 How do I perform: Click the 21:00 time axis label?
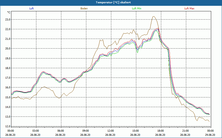pyautogui.click(x=185, y=131)
